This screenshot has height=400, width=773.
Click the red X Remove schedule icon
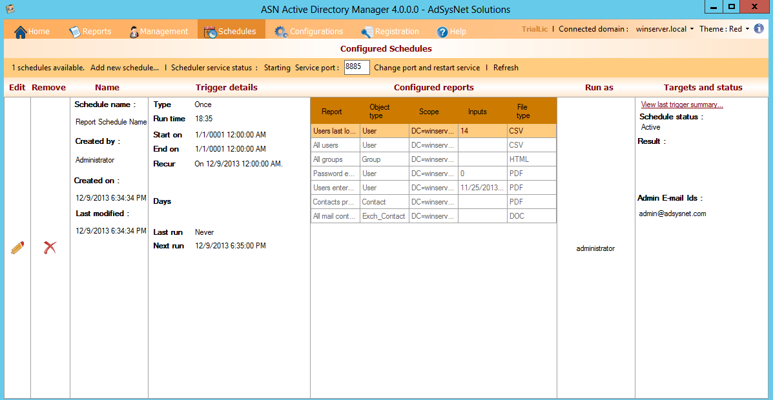coord(49,248)
